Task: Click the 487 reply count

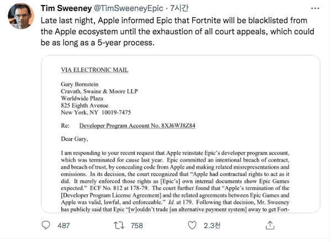Action: 65,226
